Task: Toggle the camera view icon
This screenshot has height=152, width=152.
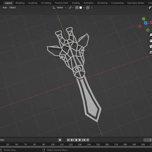Action: click(x=150, y=46)
